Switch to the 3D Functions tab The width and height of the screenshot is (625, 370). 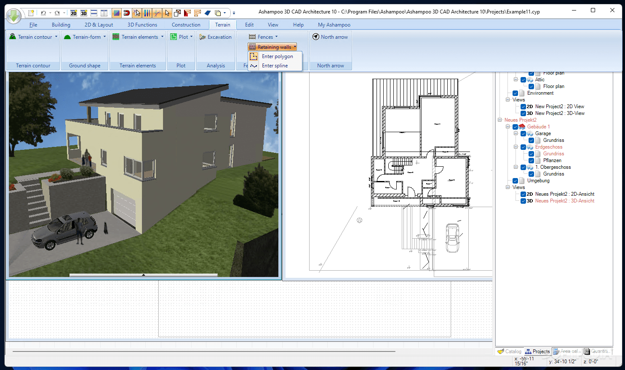click(x=142, y=25)
